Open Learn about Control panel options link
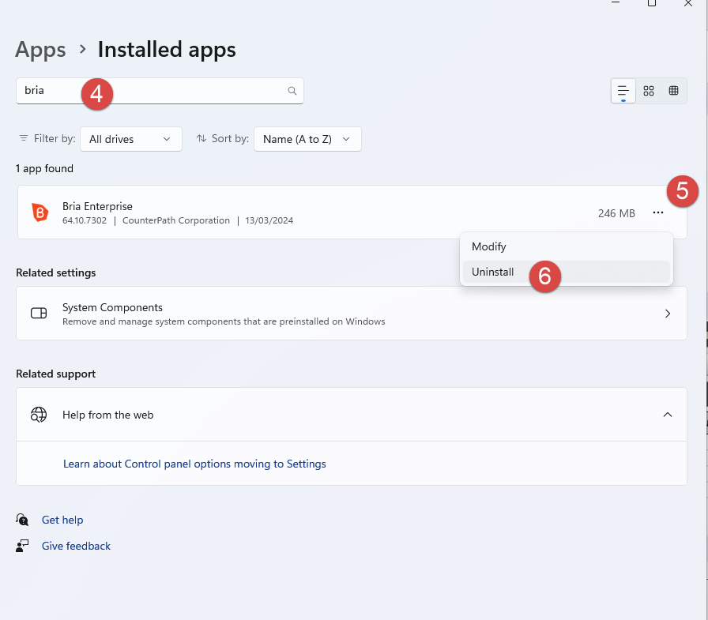708x620 pixels. click(x=194, y=464)
